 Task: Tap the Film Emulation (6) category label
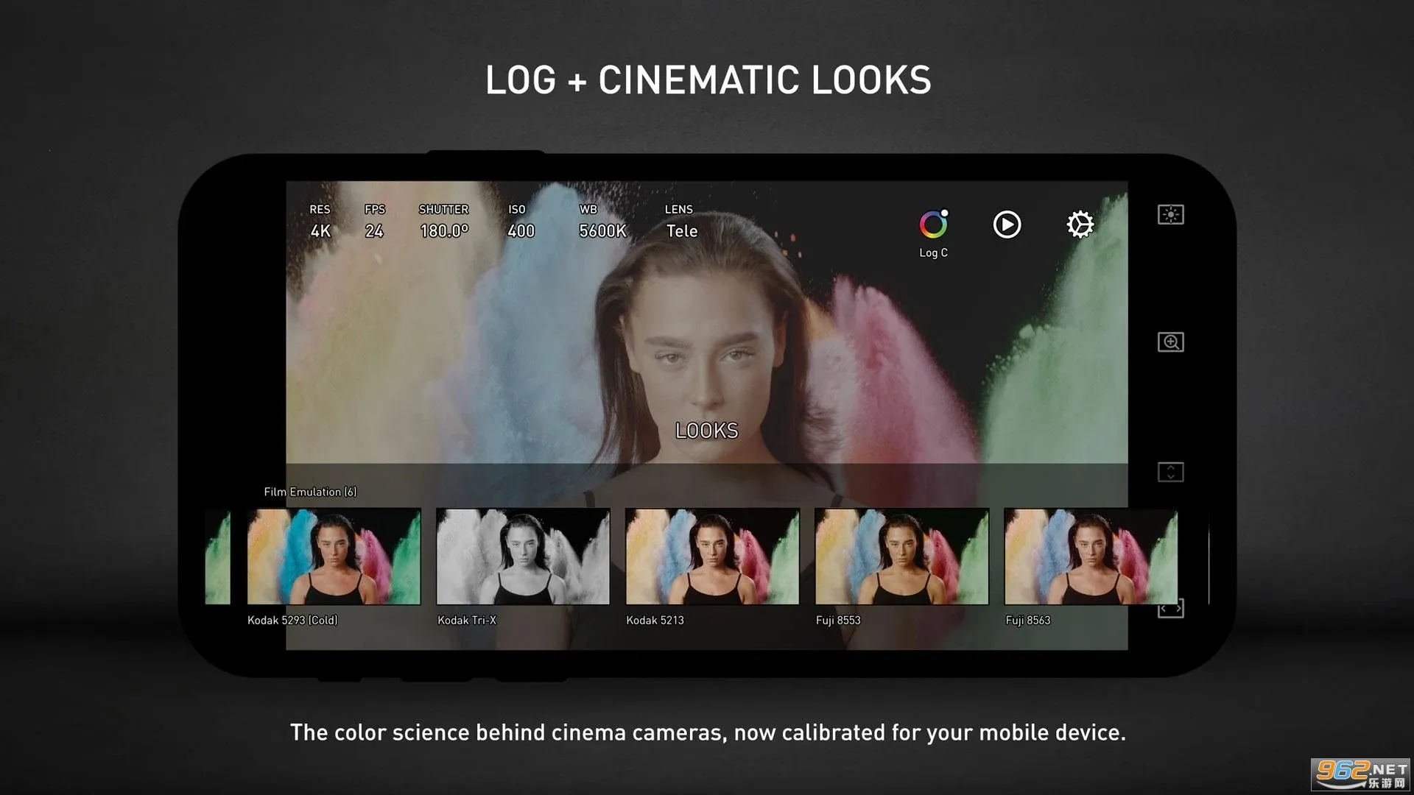coord(310,492)
